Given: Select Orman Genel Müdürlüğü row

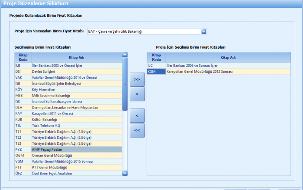Looking at the screenshot, I should click(76, 155).
